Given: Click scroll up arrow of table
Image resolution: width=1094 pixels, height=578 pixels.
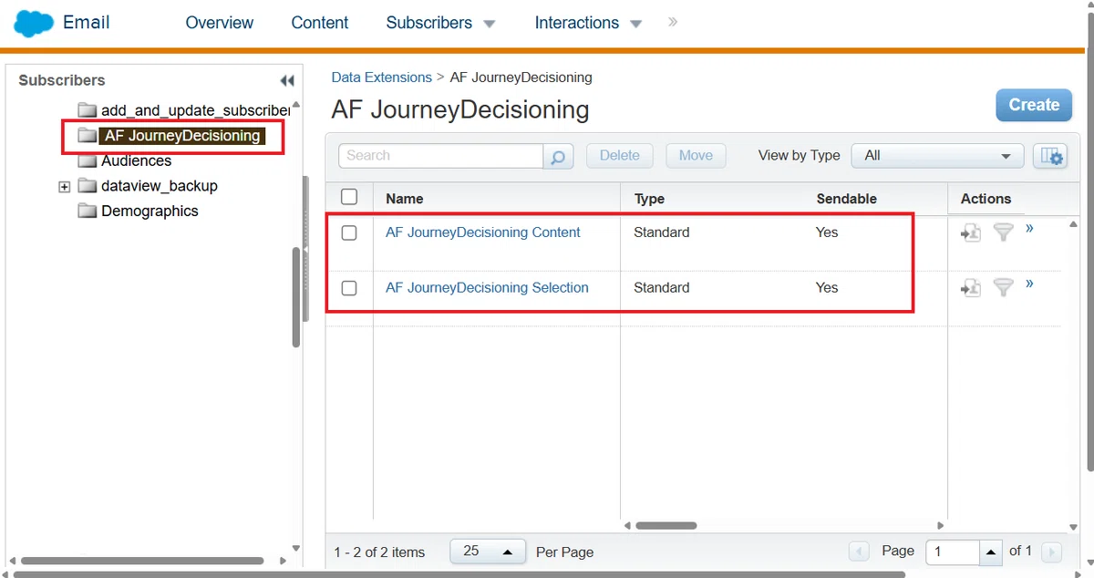Looking at the screenshot, I should point(1073,225).
